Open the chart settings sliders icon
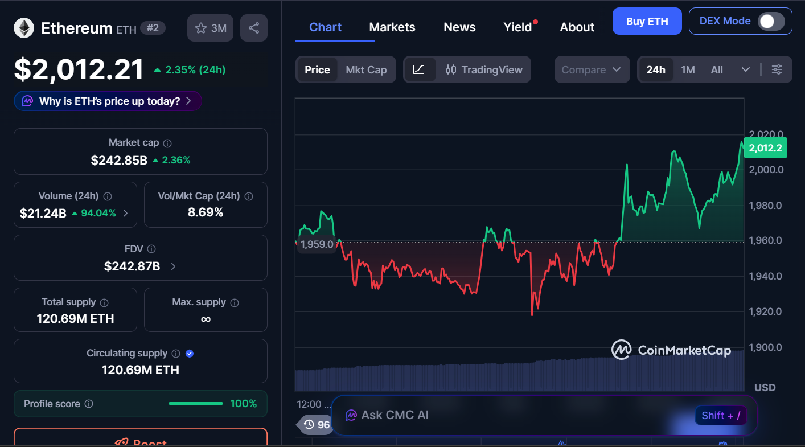805x447 pixels. [x=777, y=69]
